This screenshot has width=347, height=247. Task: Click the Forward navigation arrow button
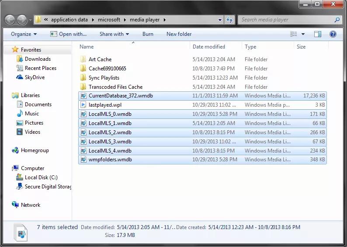pyautogui.click(x=22, y=20)
